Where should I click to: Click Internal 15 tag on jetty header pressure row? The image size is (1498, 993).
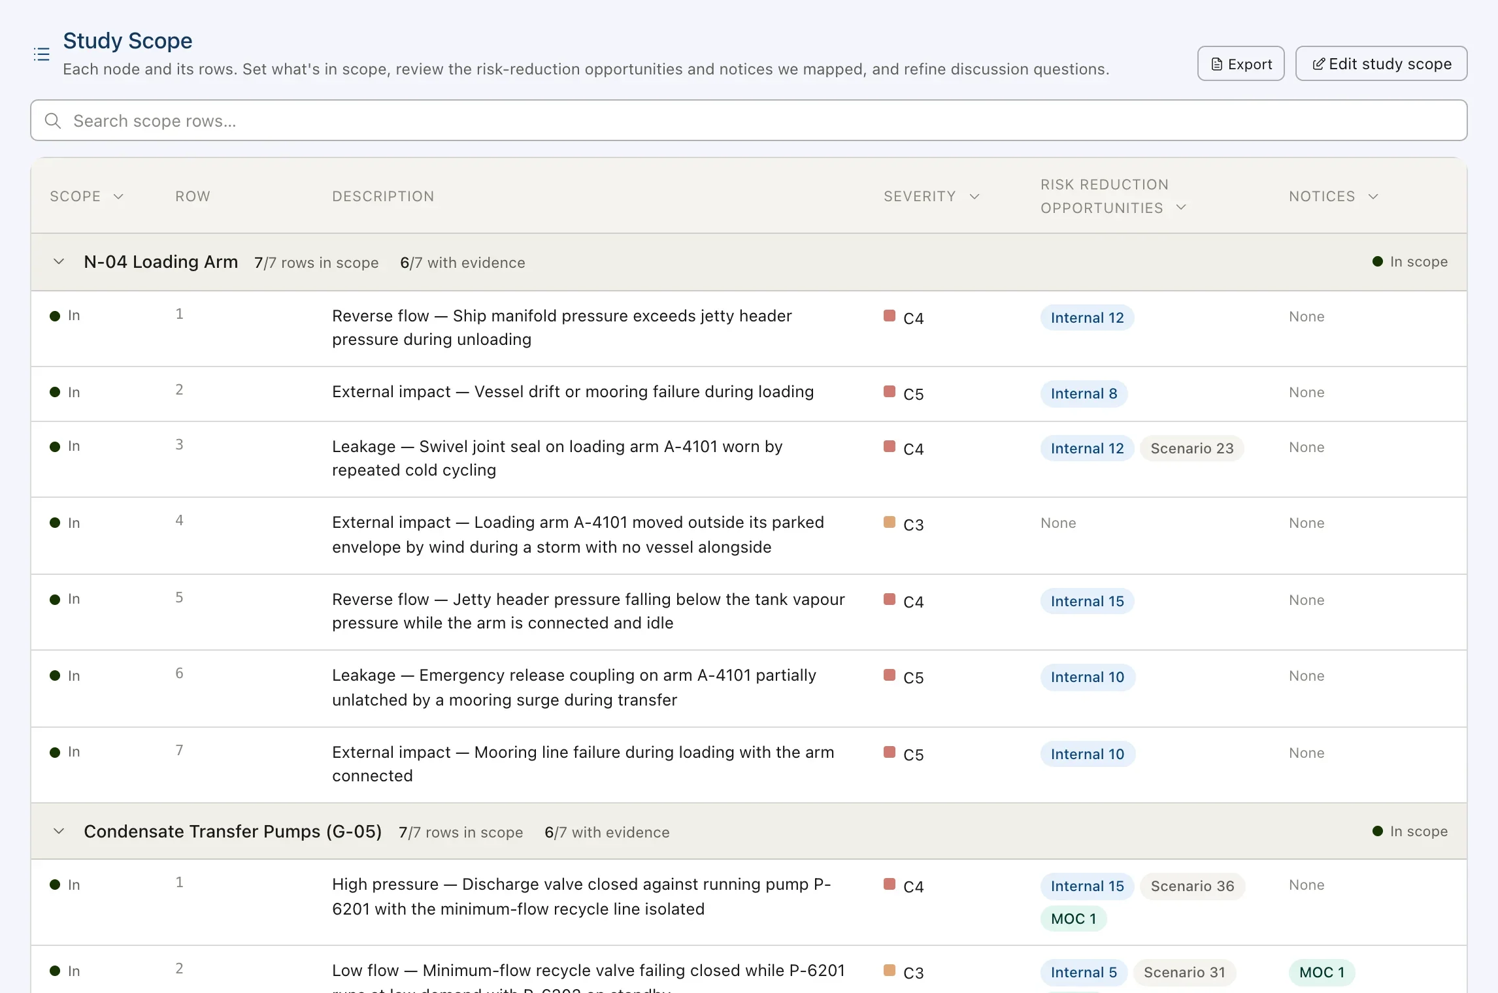[1087, 602]
